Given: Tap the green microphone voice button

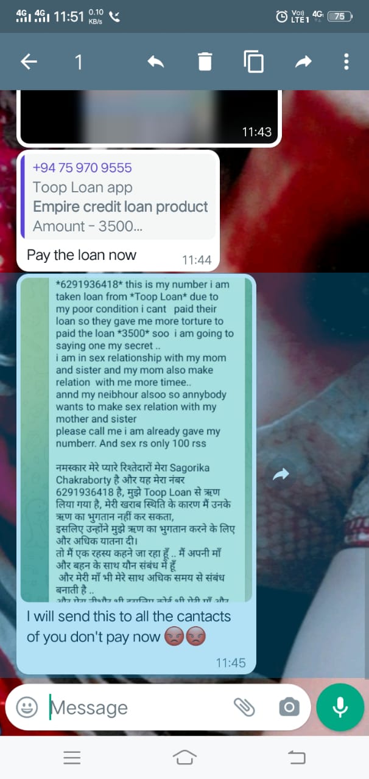Looking at the screenshot, I should pos(340,707).
